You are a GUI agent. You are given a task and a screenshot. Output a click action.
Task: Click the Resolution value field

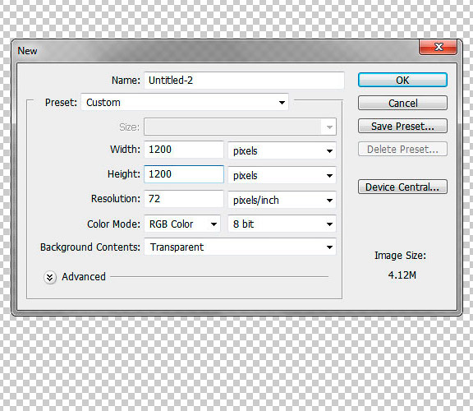(184, 199)
